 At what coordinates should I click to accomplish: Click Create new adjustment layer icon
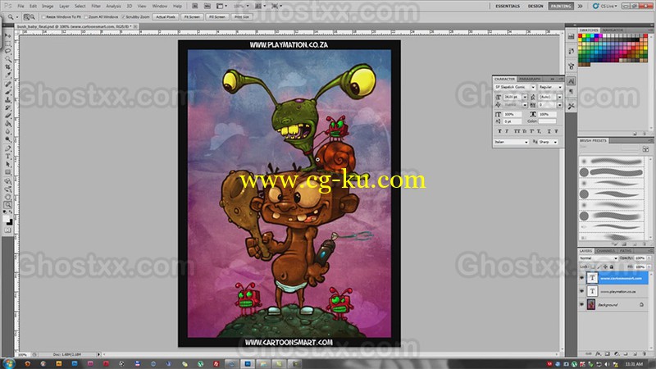[617, 354]
